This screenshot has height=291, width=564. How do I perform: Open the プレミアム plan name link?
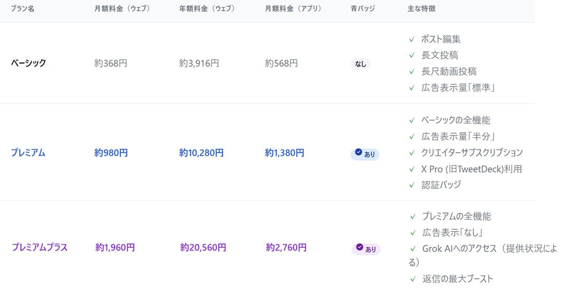point(28,153)
